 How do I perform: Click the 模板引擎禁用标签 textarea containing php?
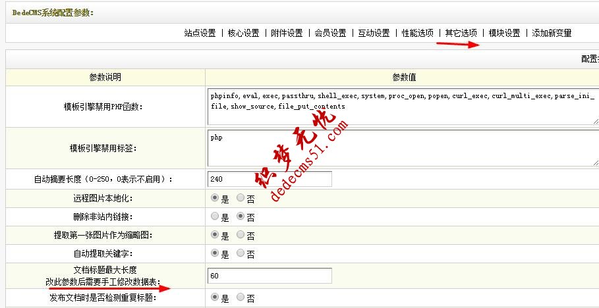[403, 148]
